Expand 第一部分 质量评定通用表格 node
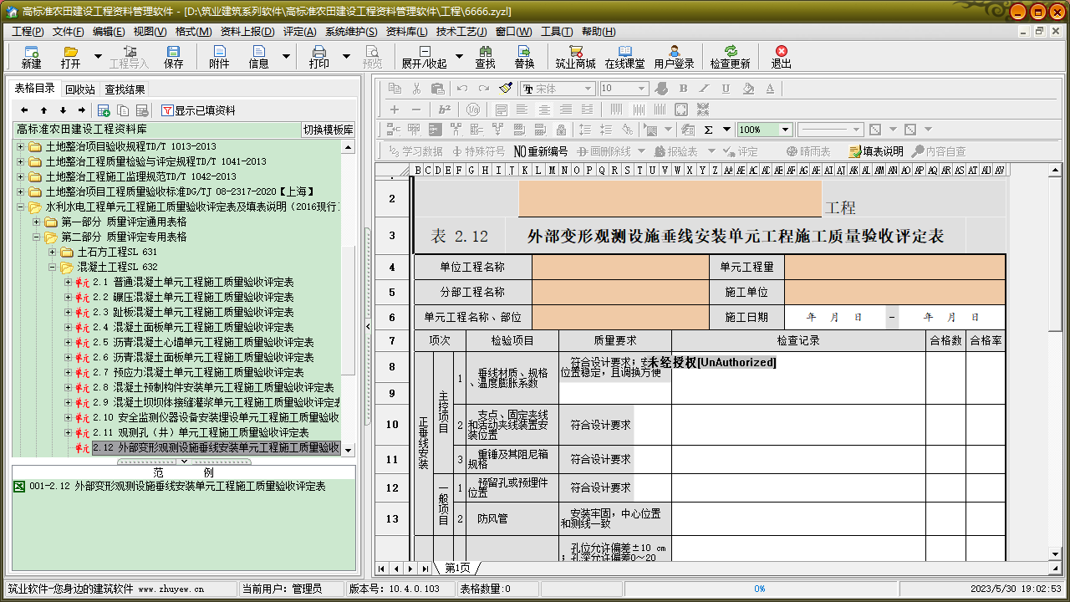Viewport: 1070px width, 602px height. (x=36, y=222)
